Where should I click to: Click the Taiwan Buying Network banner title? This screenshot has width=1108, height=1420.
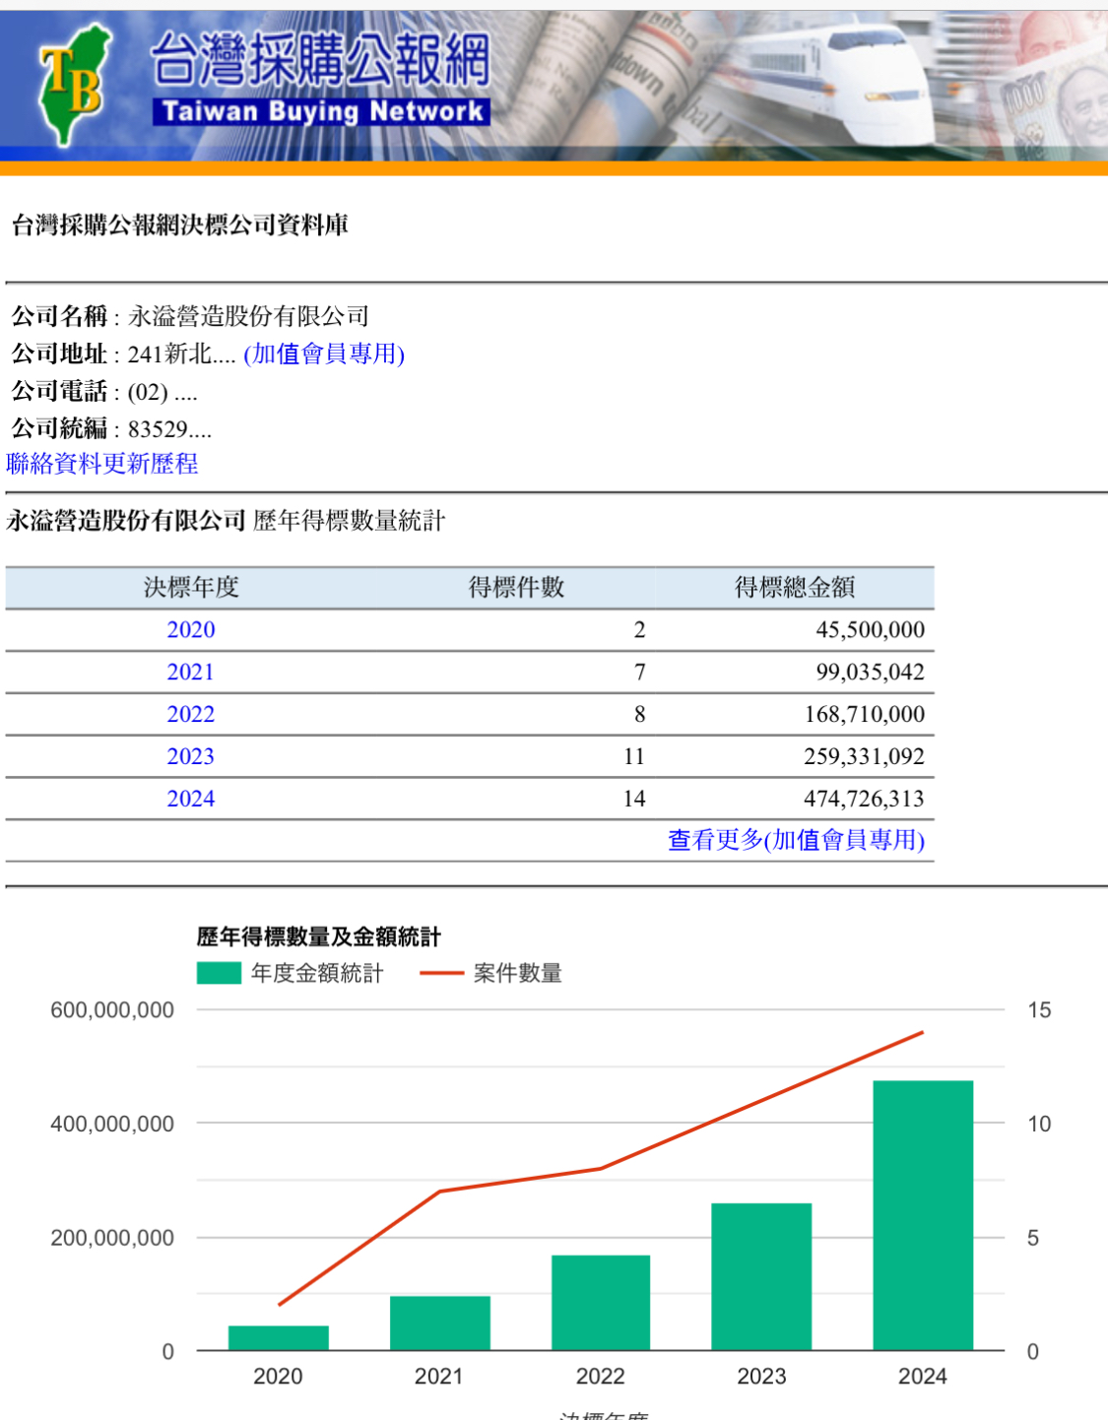pos(321,79)
